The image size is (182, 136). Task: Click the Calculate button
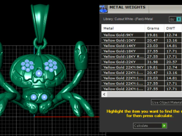[150, 126]
